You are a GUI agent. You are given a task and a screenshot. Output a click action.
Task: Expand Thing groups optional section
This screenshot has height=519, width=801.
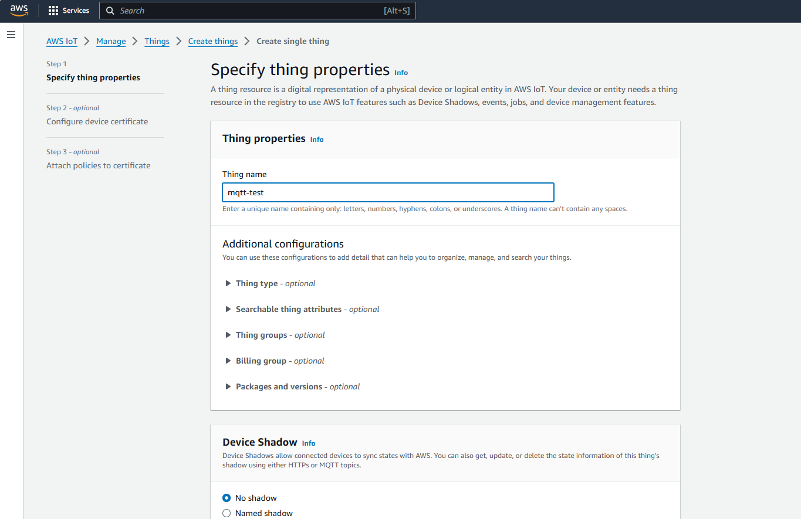275,335
